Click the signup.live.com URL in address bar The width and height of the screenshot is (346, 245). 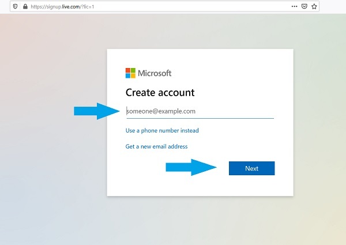62,6
